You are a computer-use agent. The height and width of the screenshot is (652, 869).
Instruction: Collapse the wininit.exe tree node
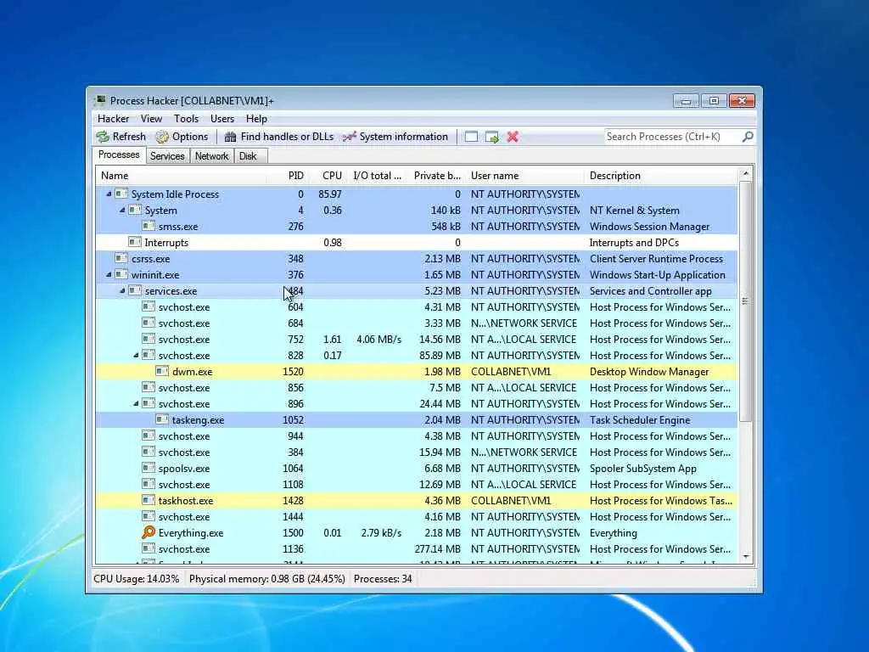[x=109, y=274]
